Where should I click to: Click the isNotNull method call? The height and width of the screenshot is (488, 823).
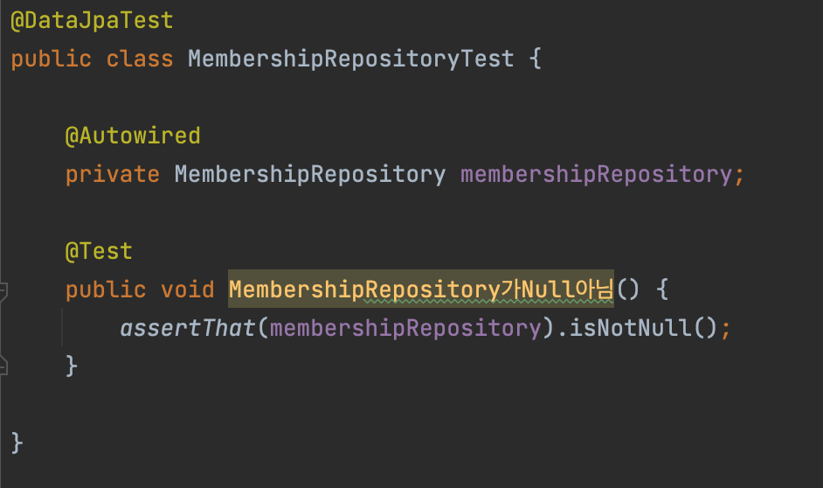point(630,328)
